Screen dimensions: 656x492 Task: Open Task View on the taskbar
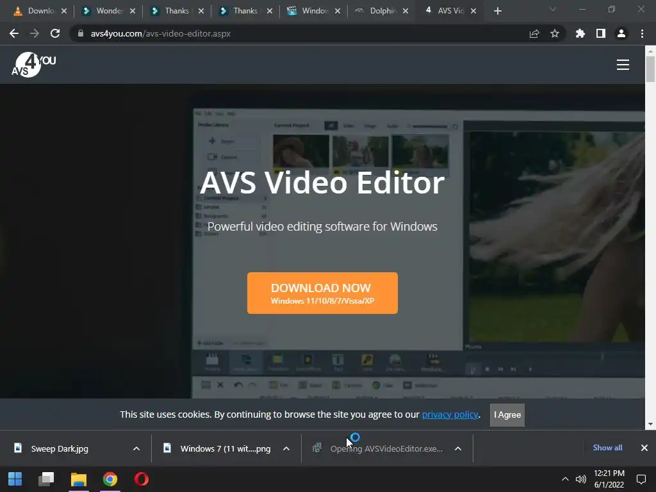click(46, 479)
